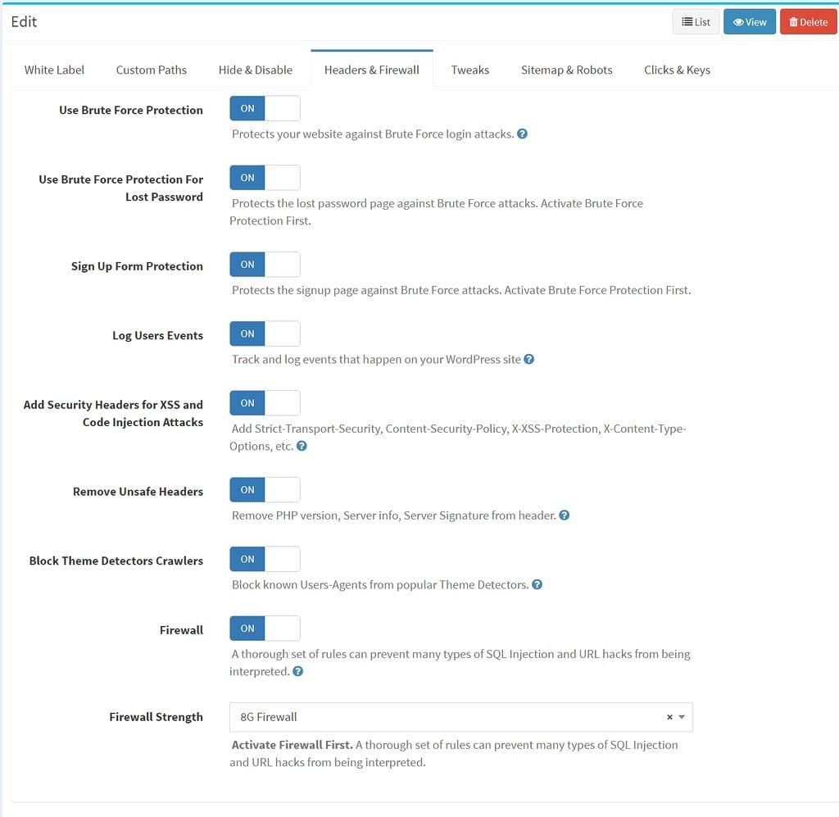Switch to the Custom Paths tab

pyautogui.click(x=152, y=70)
